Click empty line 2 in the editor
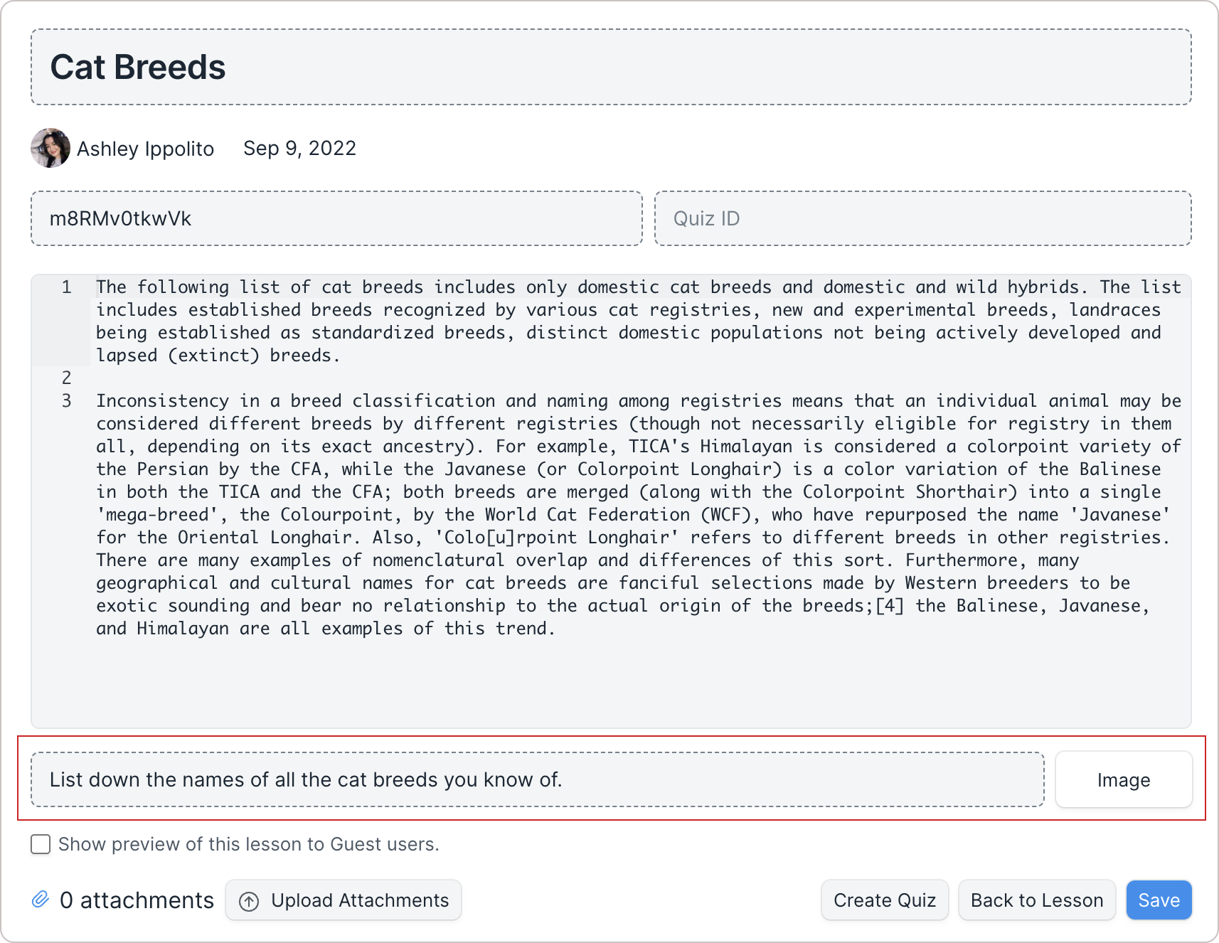The width and height of the screenshot is (1219, 943). point(640,378)
